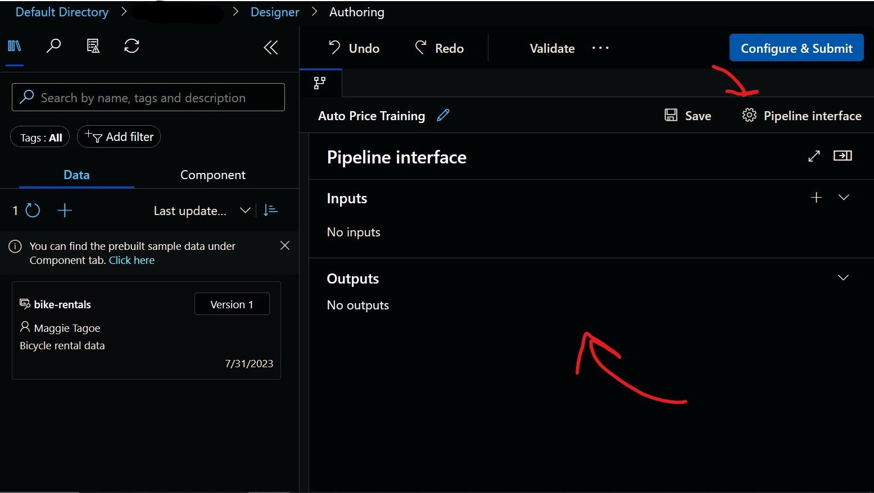Open the asset library panel
874x493 pixels.
click(14, 46)
